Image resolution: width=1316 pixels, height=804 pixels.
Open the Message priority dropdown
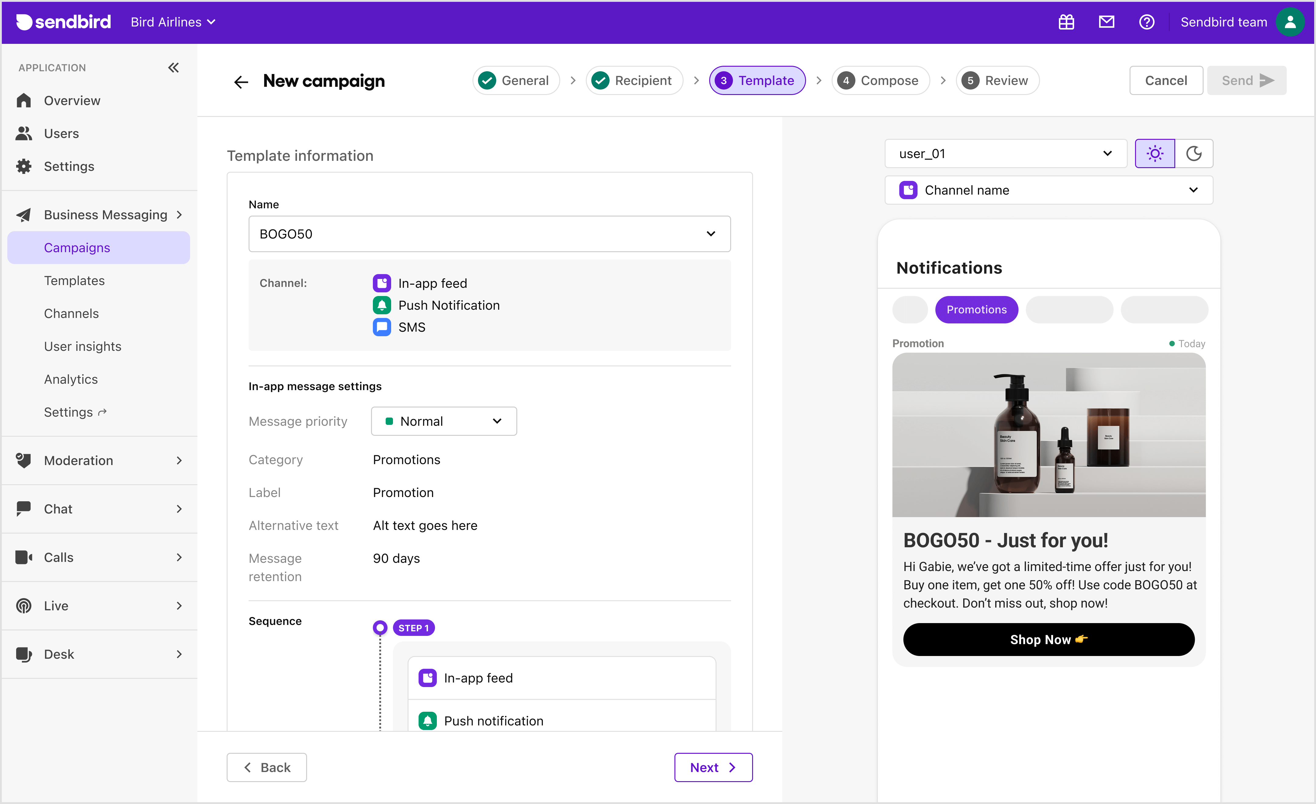tap(443, 421)
